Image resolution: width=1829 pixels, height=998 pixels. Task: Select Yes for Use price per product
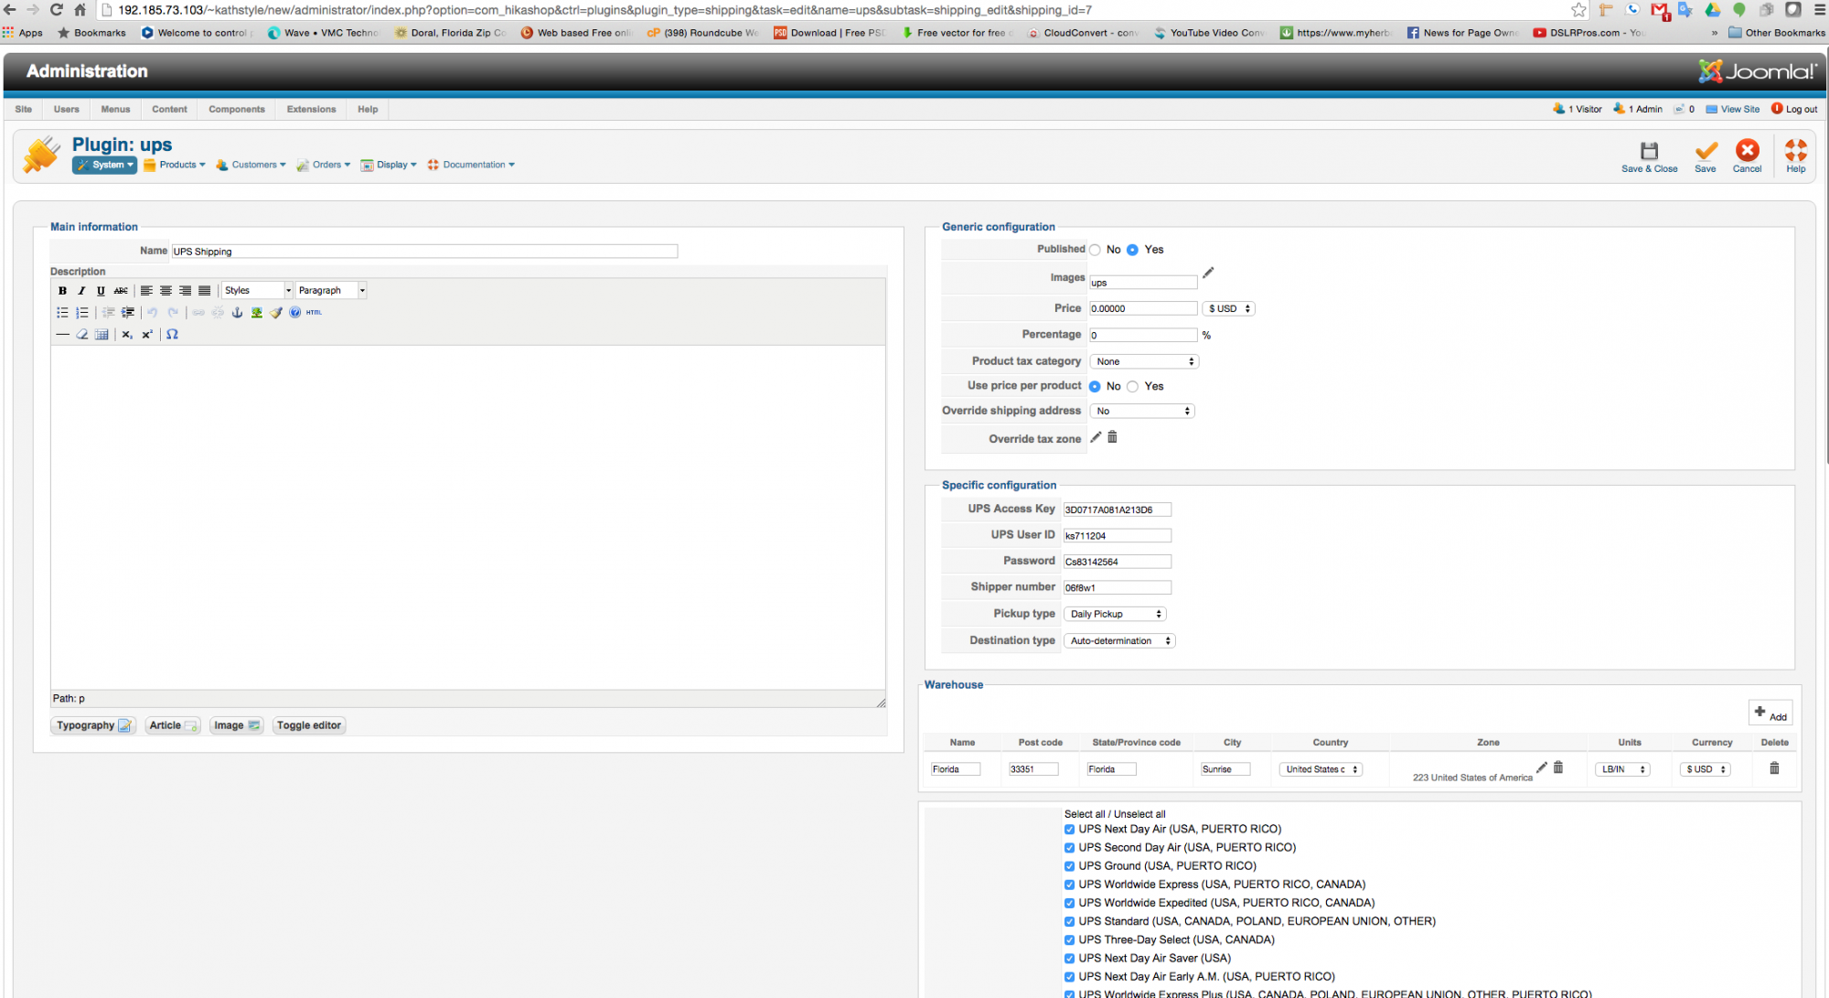click(1133, 386)
